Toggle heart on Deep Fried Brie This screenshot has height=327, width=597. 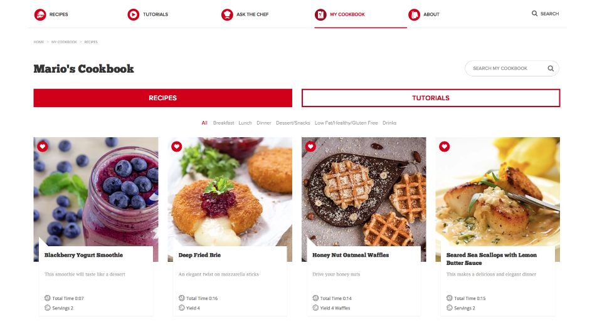click(177, 147)
